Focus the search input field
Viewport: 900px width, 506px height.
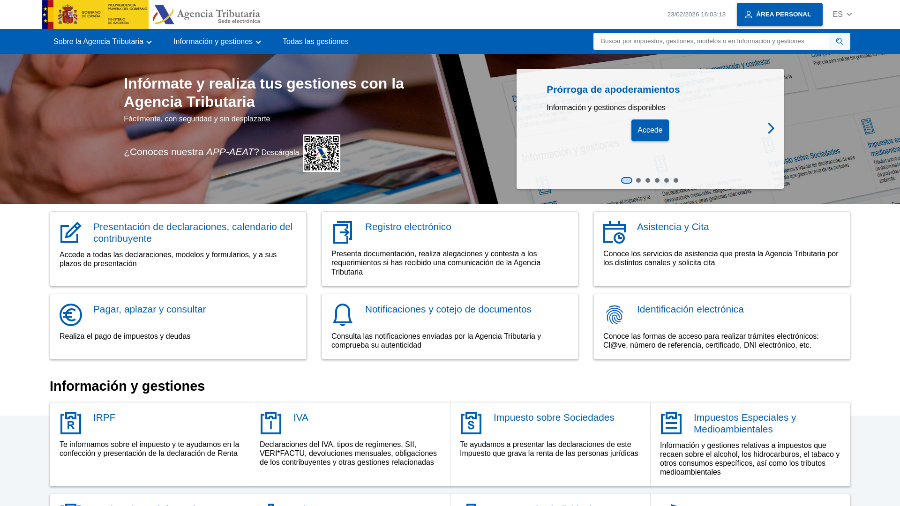[x=711, y=41]
